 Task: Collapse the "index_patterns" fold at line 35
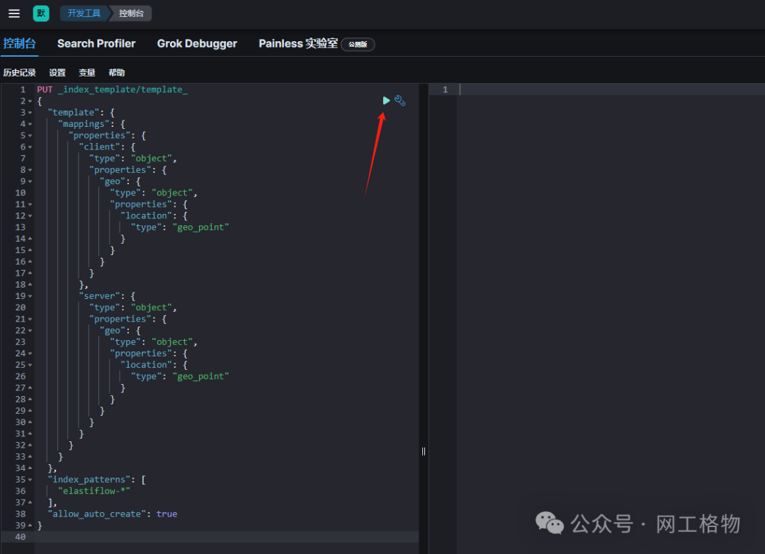pyautogui.click(x=30, y=480)
